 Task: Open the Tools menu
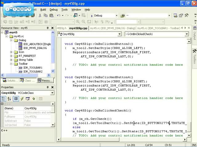coord(64,9)
